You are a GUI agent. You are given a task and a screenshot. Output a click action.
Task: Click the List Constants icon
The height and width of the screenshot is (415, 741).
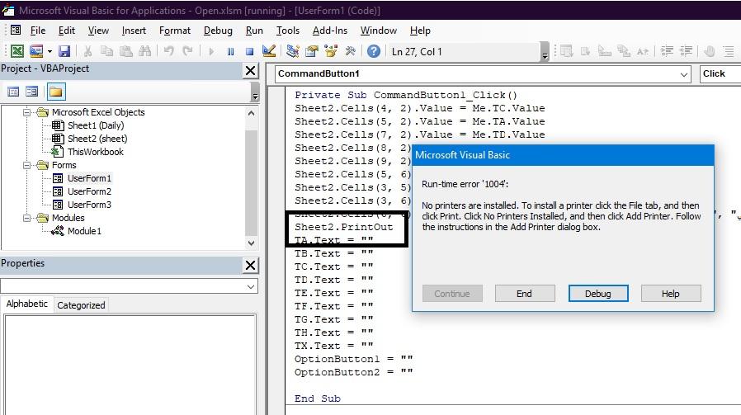point(585,51)
